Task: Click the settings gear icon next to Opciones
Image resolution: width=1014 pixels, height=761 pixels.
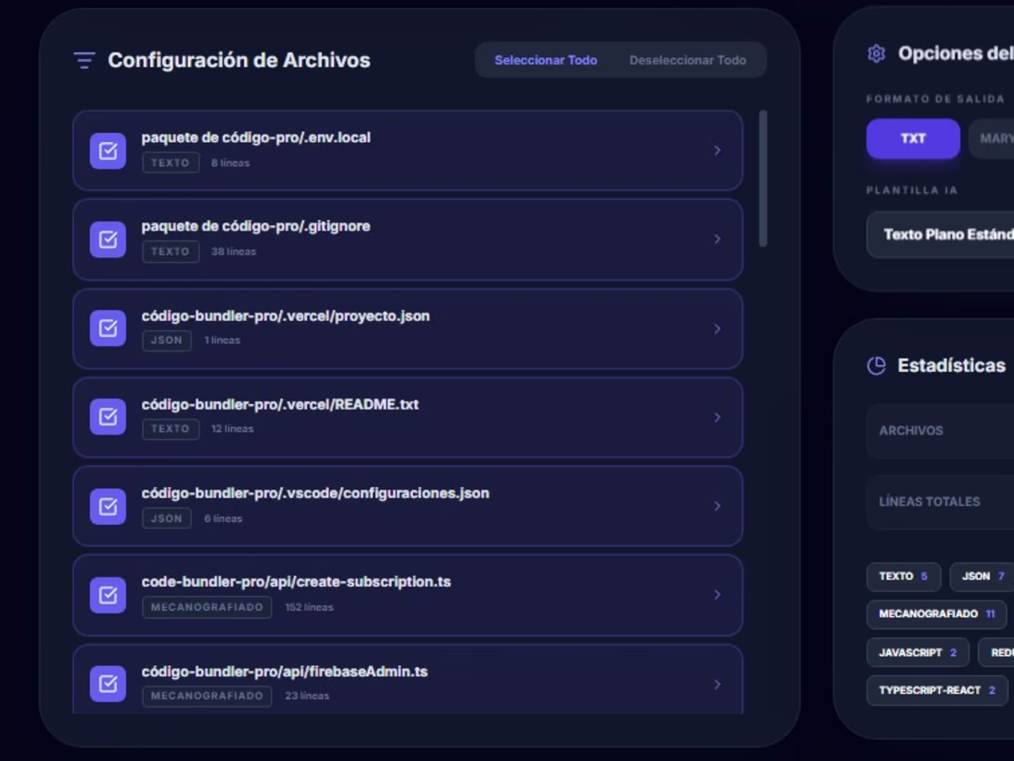Action: 875,53
